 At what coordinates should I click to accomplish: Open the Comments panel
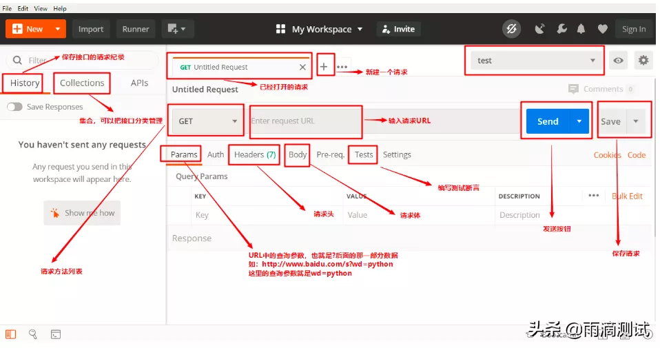coord(601,89)
